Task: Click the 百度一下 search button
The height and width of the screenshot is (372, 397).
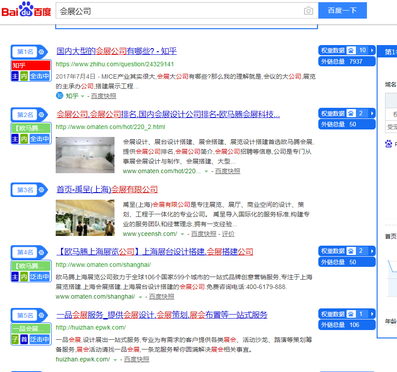Action: click(342, 10)
